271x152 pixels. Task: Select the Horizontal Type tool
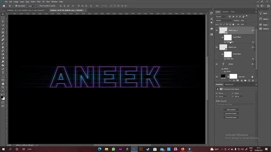[3, 73]
